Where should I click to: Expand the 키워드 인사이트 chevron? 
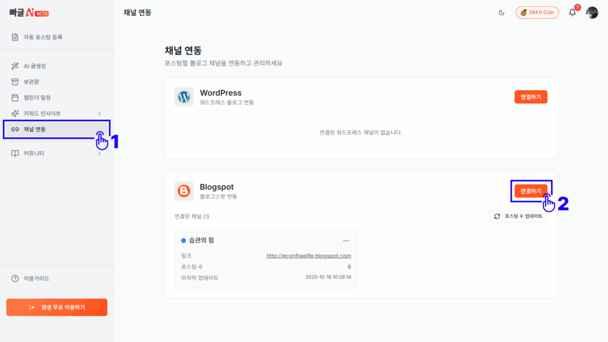99,113
